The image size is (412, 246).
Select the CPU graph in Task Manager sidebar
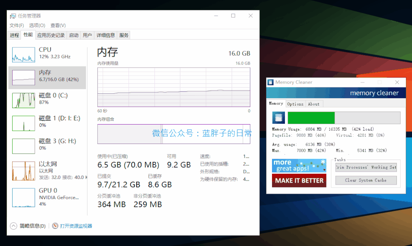click(x=23, y=54)
